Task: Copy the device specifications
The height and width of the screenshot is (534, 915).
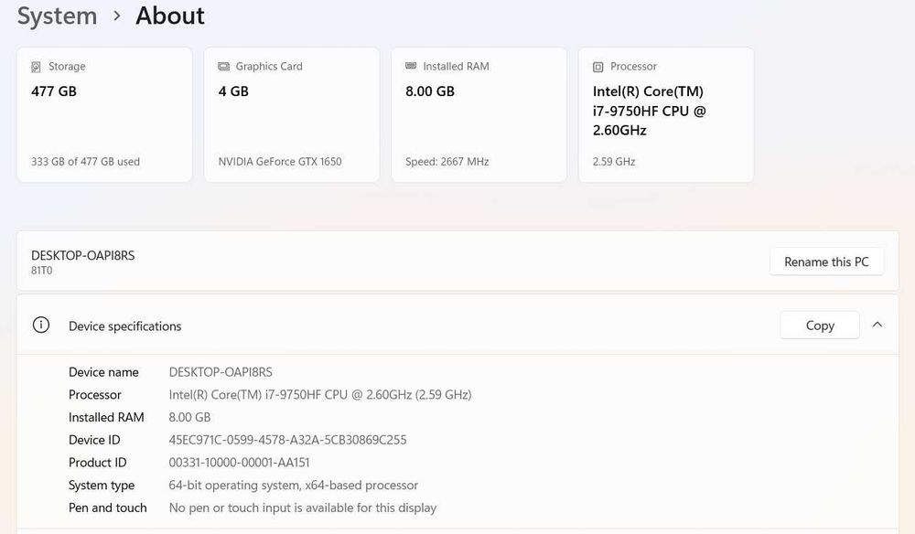Action: tap(819, 326)
